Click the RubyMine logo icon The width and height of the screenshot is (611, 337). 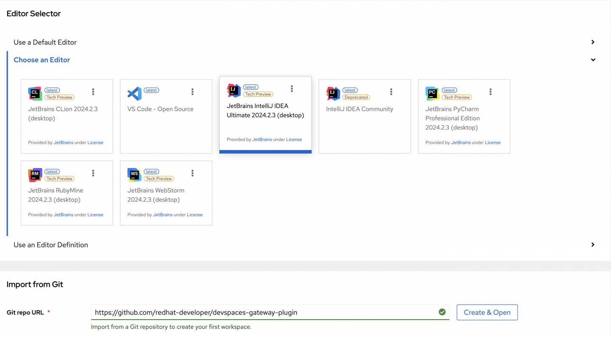tap(35, 175)
